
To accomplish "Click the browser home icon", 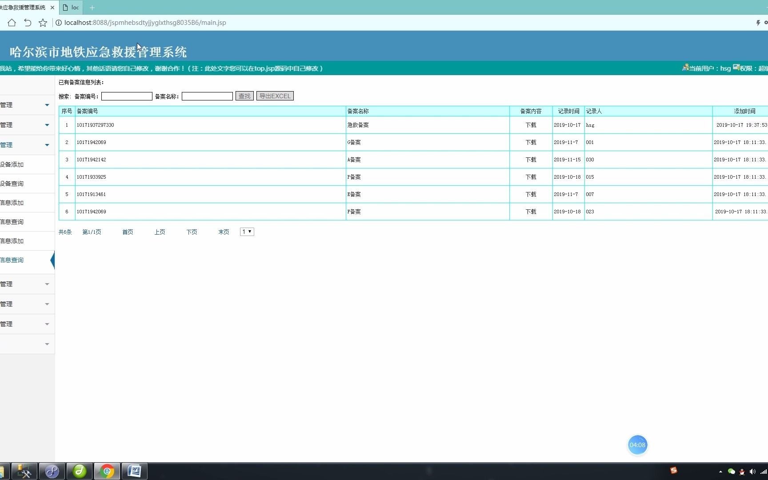I will (x=12, y=23).
